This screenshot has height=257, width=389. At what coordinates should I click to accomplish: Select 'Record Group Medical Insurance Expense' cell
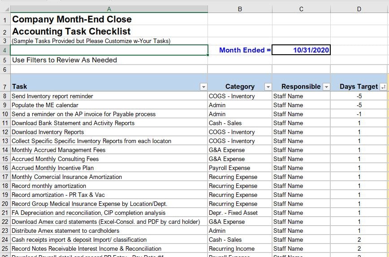(x=109, y=204)
